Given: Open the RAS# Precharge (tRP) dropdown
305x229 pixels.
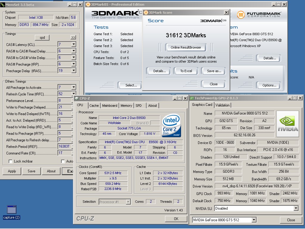Looking at the screenshot, I should pyautogui.click(x=74, y=64).
